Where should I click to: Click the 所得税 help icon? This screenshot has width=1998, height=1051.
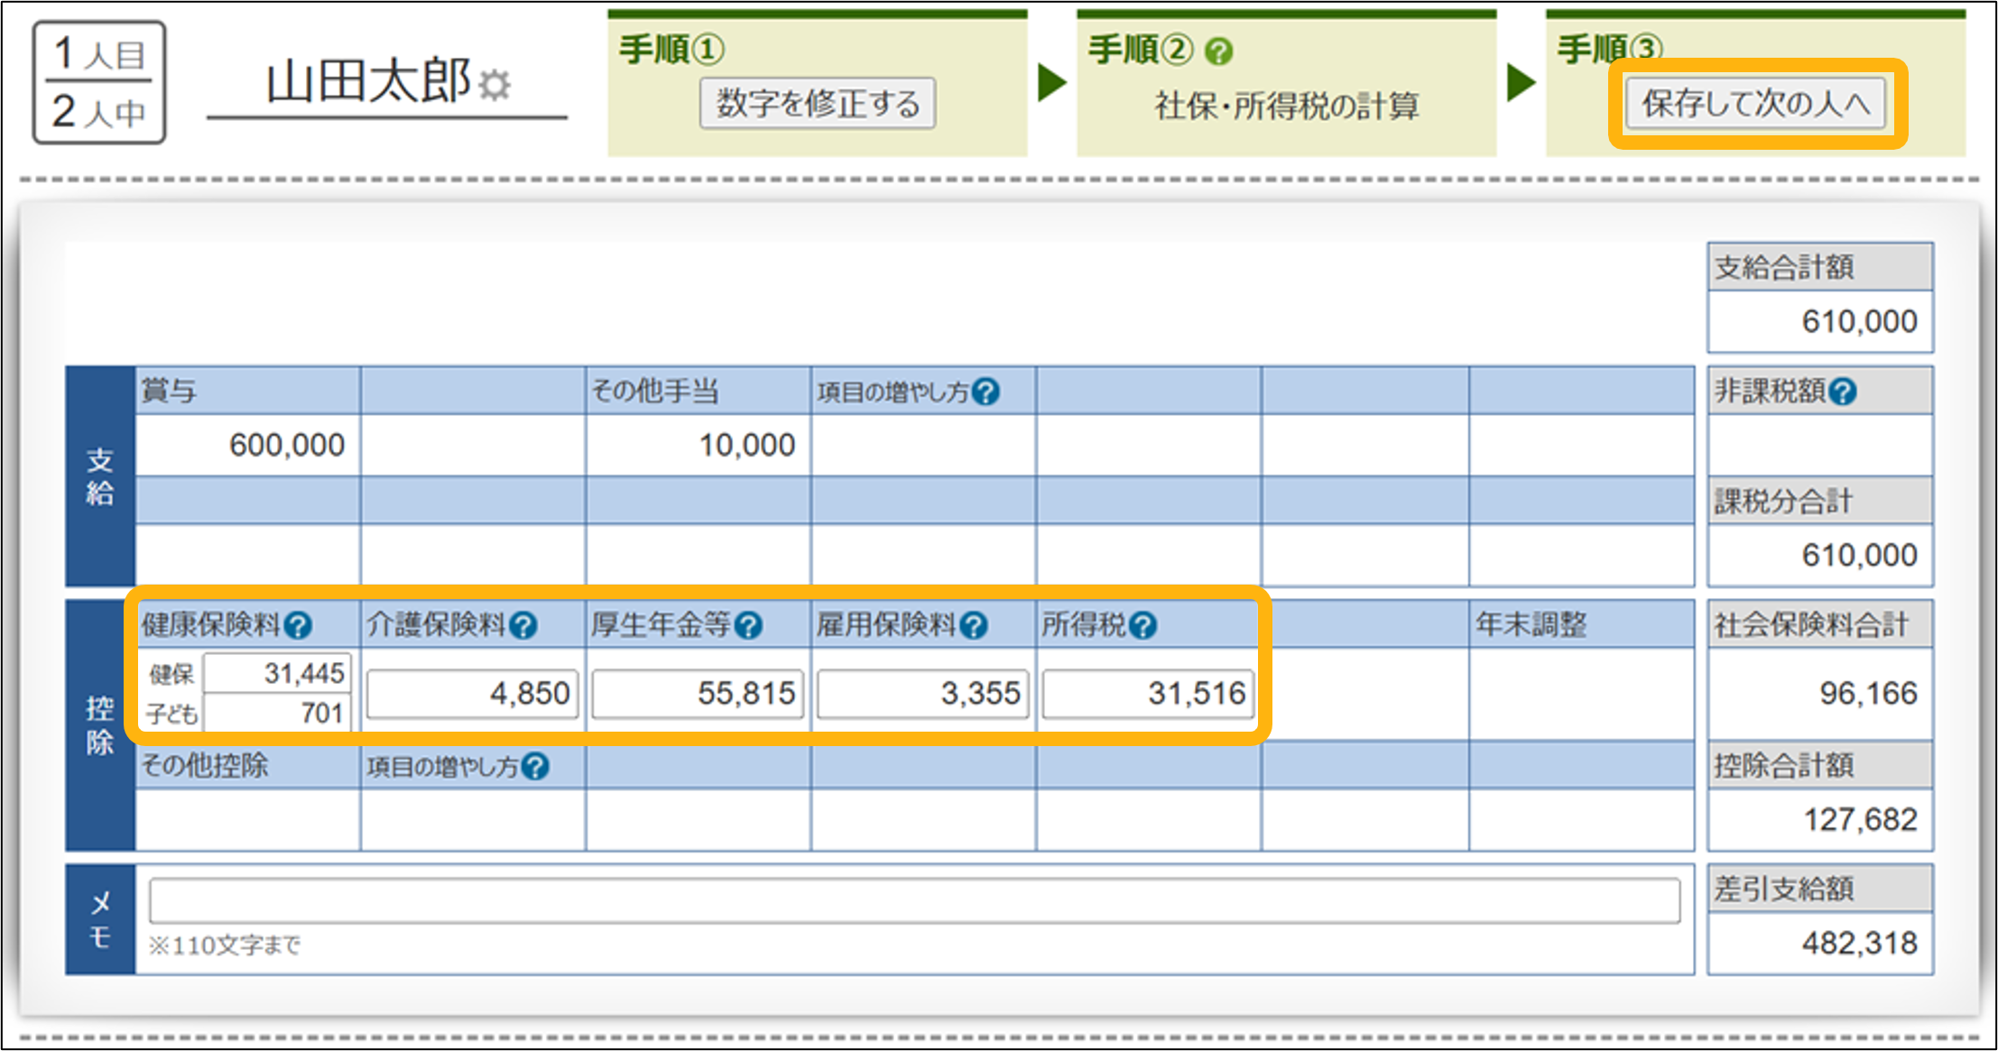click(1142, 625)
